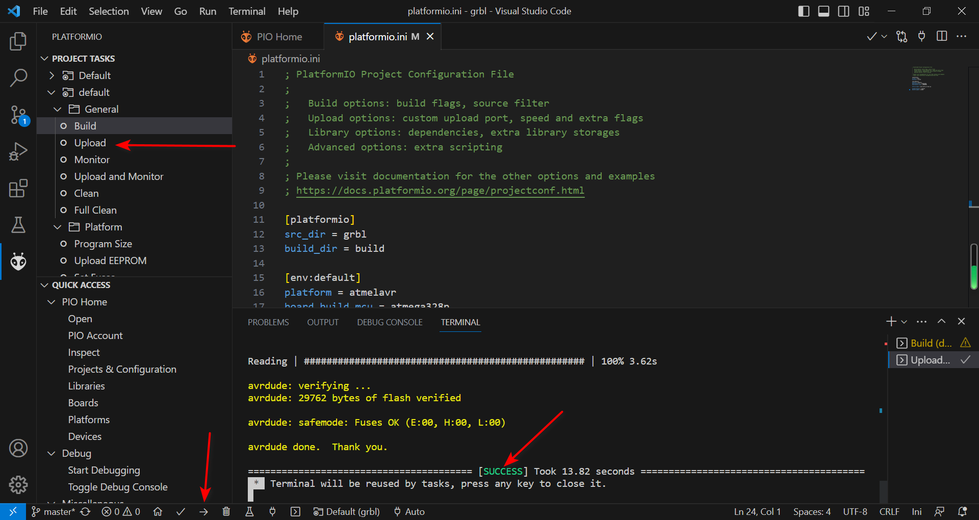Screen dimensions: 979x520
Task: Collapse the QUICK ACCESS section
Action: (x=45, y=285)
